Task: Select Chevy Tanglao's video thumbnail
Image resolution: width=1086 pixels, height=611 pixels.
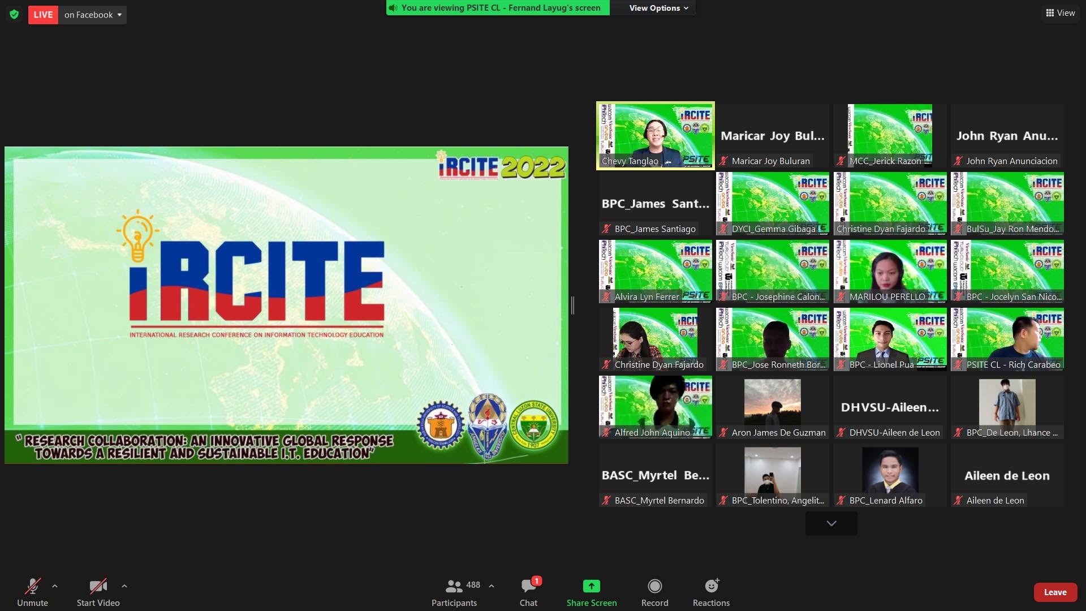Action: 656,136
